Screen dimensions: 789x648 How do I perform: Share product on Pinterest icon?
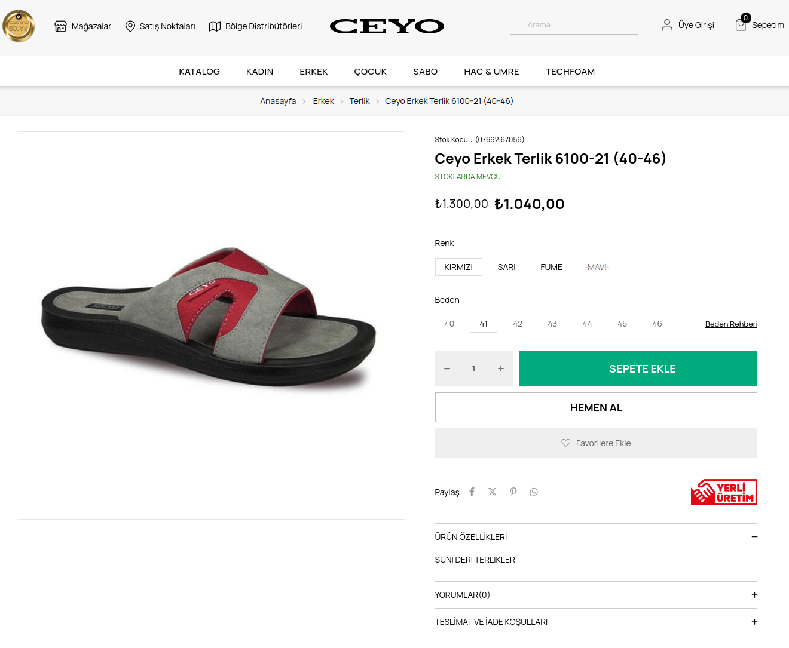pyautogui.click(x=513, y=492)
